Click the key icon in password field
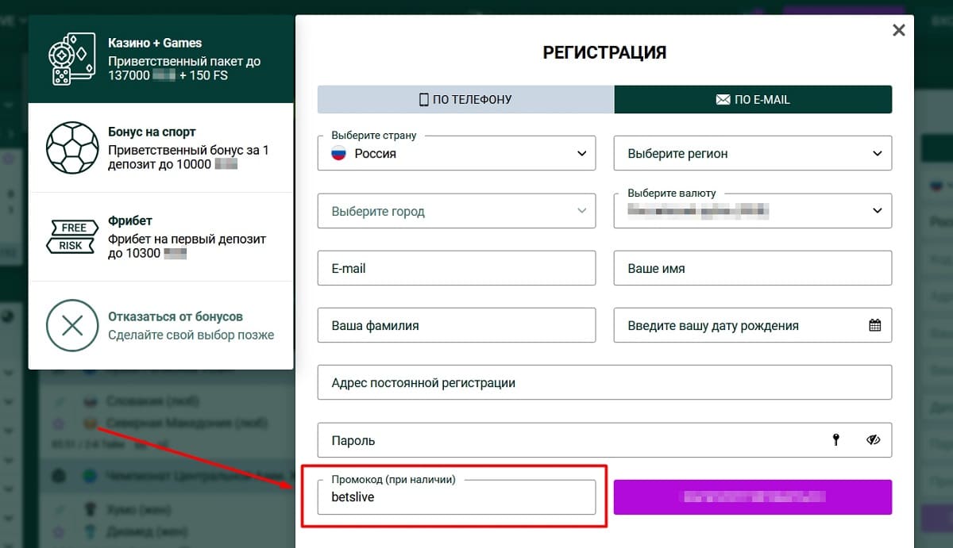The image size is (953, 548). [836, 440]
